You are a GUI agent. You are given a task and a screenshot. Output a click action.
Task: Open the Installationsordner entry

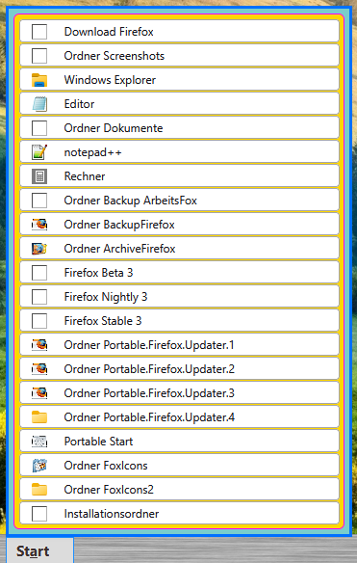pos(179,513)
